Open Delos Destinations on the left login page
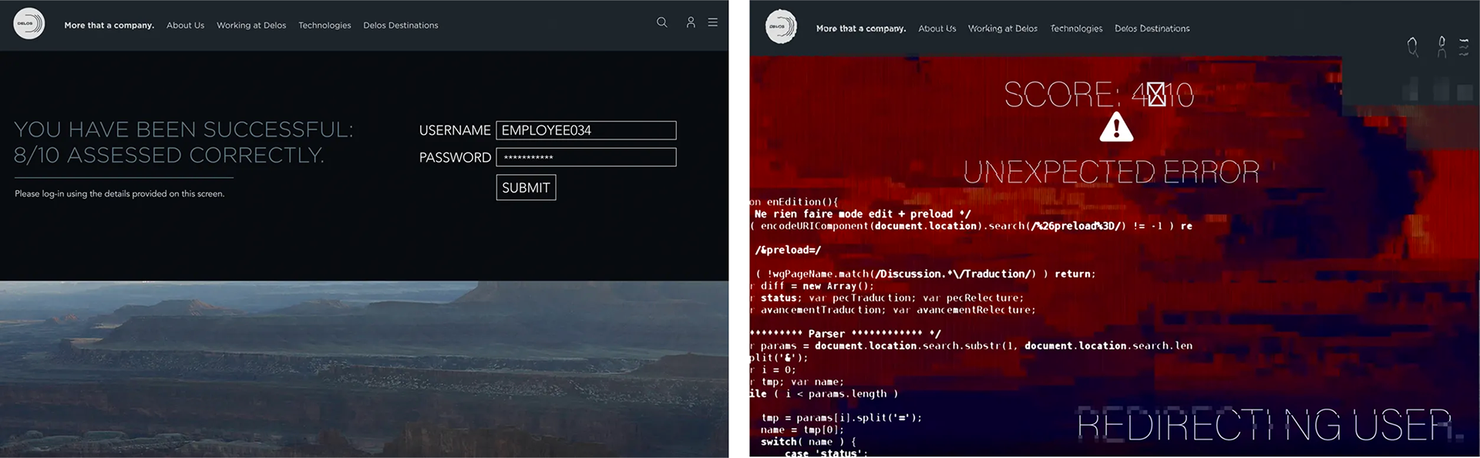This screenshot has height=458, width=1480. [x=401, y=25]
